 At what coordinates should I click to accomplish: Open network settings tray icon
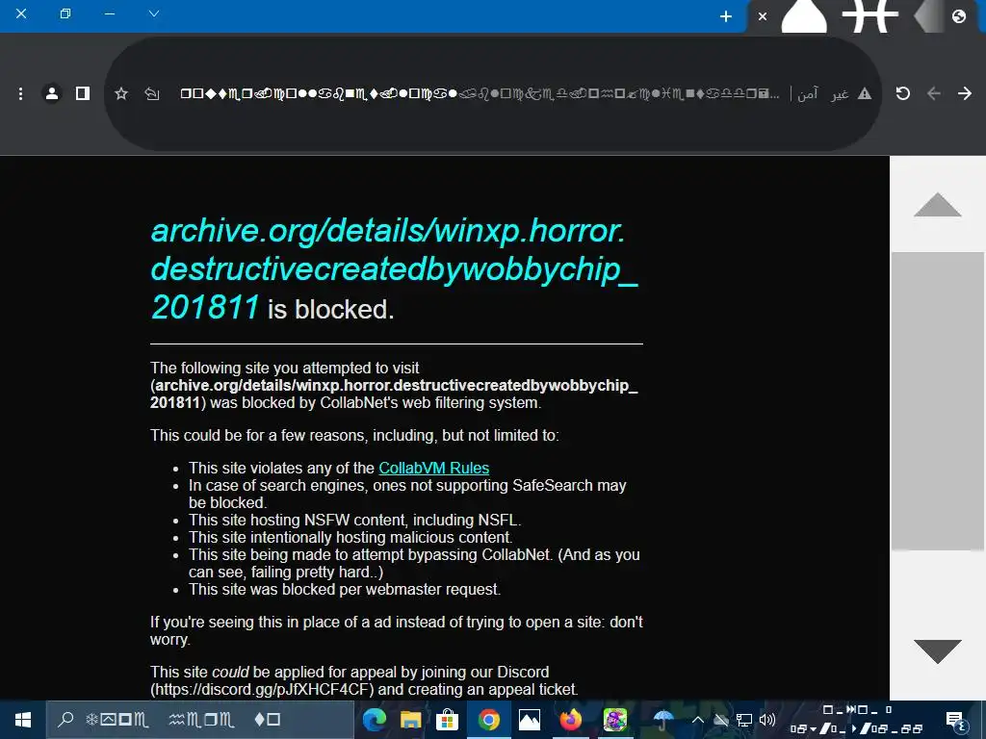click(x=744, y=720)
